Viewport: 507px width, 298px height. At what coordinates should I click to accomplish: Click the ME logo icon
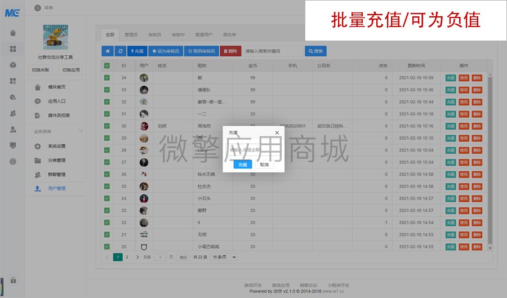click(x=12, y=13)
